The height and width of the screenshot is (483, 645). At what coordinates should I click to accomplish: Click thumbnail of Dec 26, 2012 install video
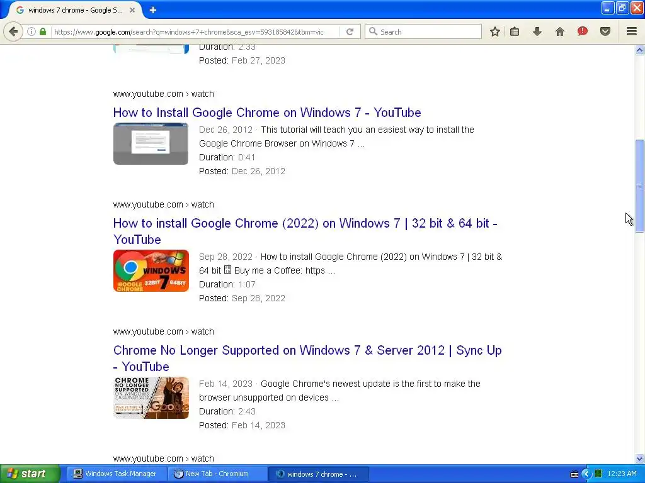click(x=151, y=144)
